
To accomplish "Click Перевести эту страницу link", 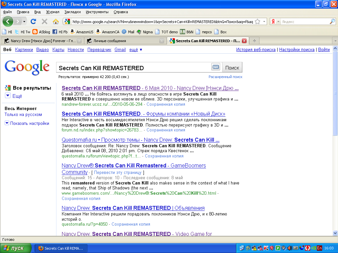I will [118, 173].
